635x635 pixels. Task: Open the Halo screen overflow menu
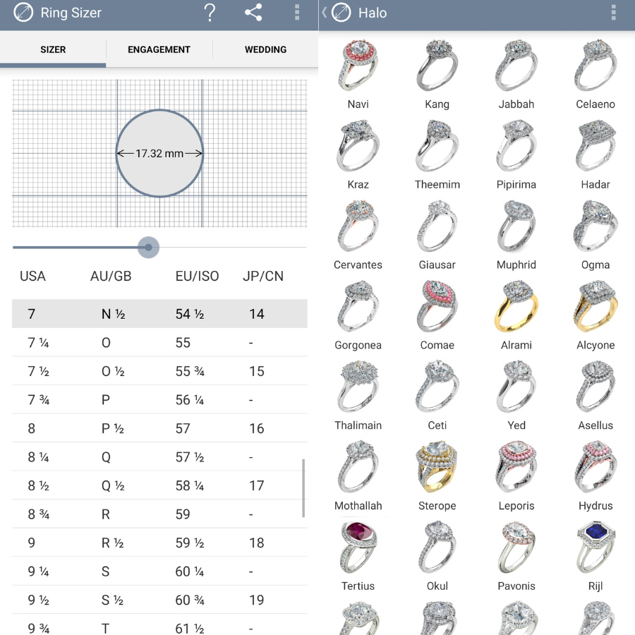614,13
